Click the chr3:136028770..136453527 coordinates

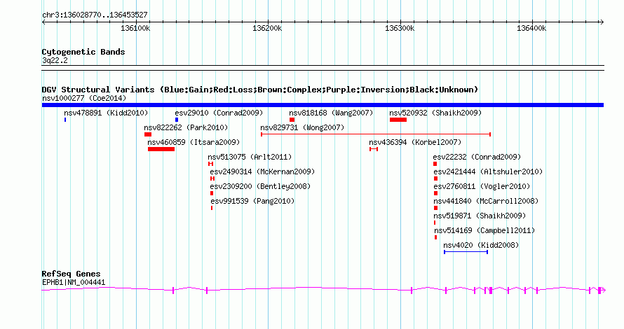tap(95, 15)
